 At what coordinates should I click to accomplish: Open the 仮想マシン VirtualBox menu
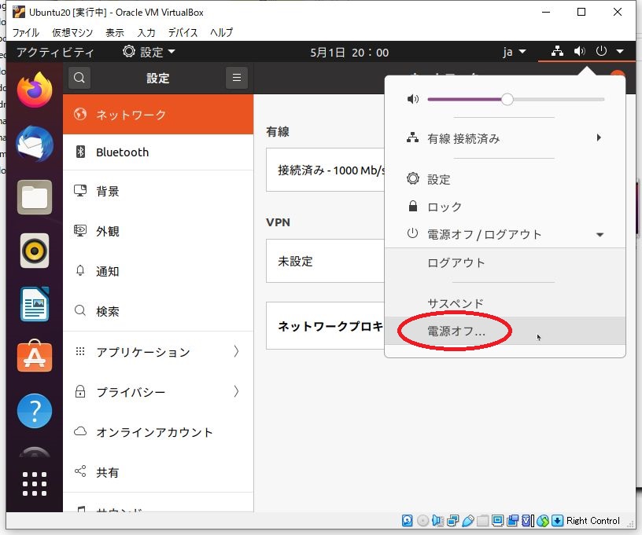click(x=72, y=32)
